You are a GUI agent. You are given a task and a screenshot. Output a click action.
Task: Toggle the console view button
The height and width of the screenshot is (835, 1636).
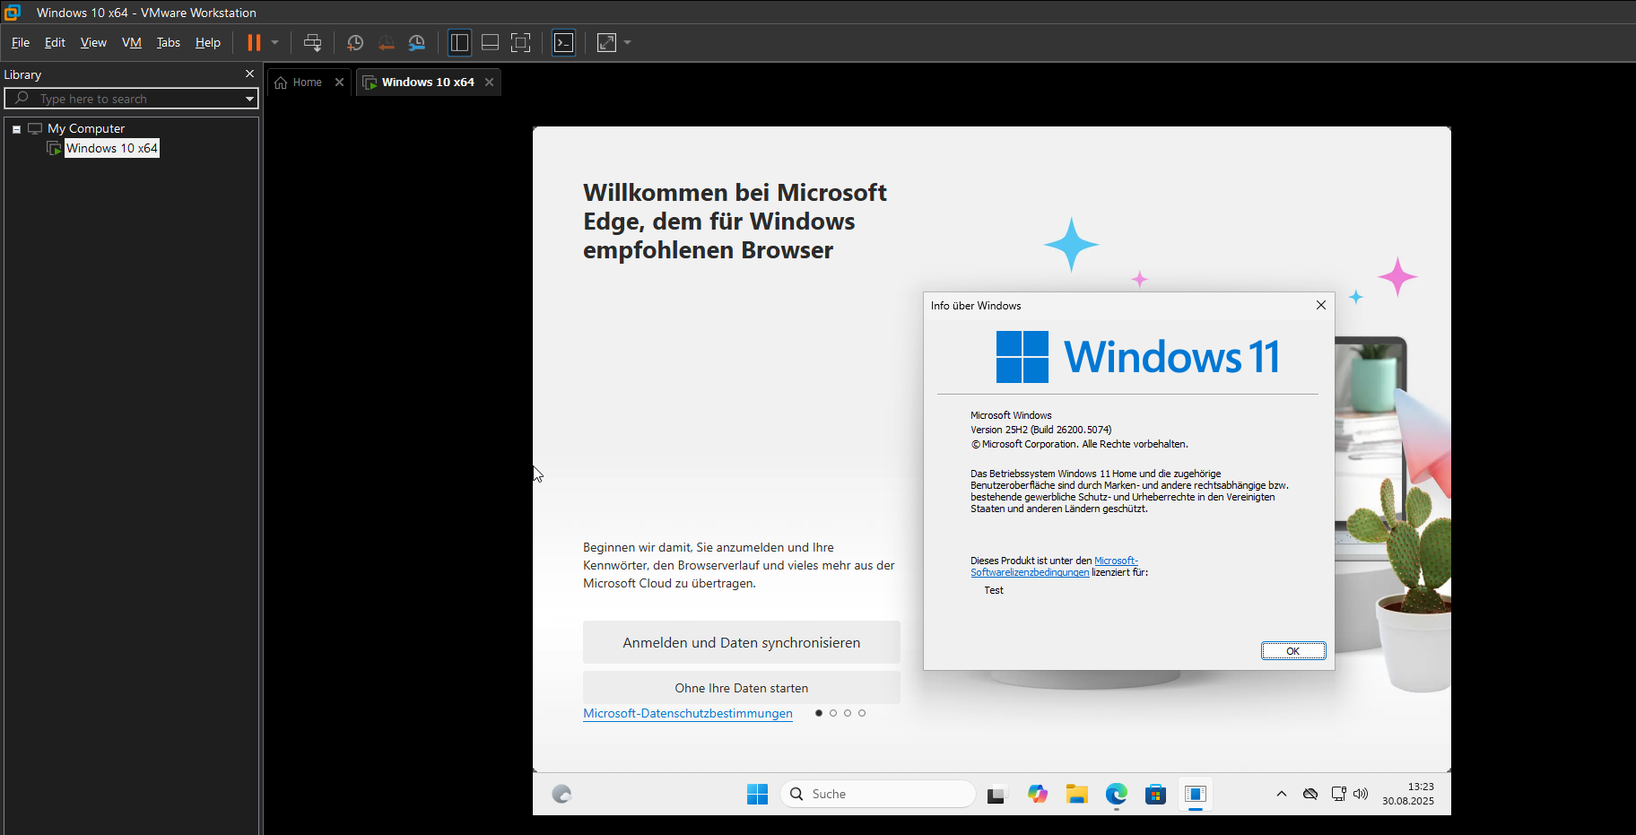click(563, 43)
